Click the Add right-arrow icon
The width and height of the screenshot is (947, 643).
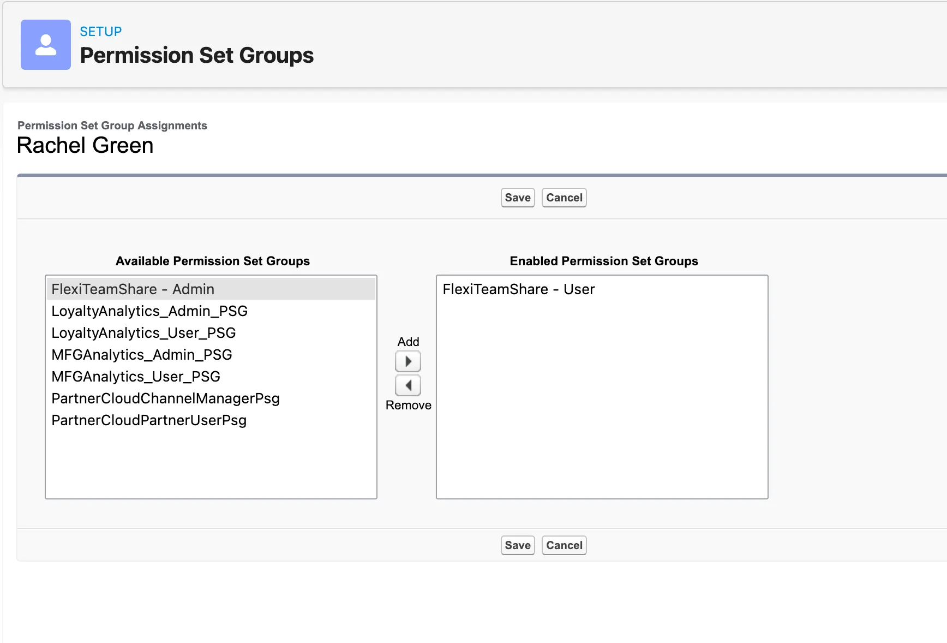tap(407, 361)
